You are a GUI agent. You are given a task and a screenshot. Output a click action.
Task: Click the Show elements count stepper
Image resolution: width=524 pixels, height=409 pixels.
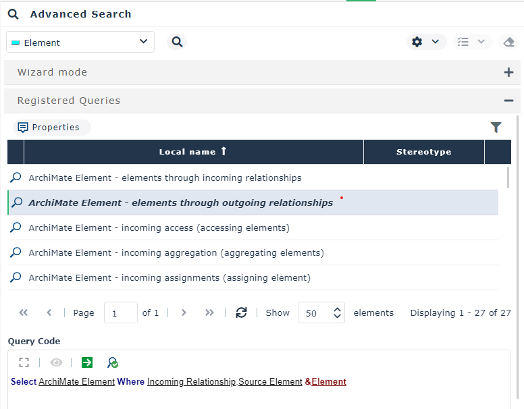click(337, 312)
